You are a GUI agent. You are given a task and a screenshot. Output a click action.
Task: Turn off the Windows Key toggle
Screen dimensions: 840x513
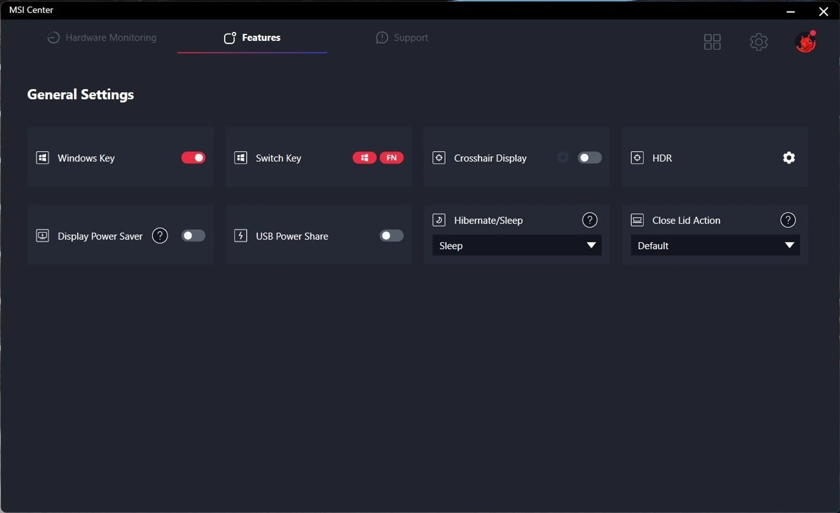pos(193,158)
